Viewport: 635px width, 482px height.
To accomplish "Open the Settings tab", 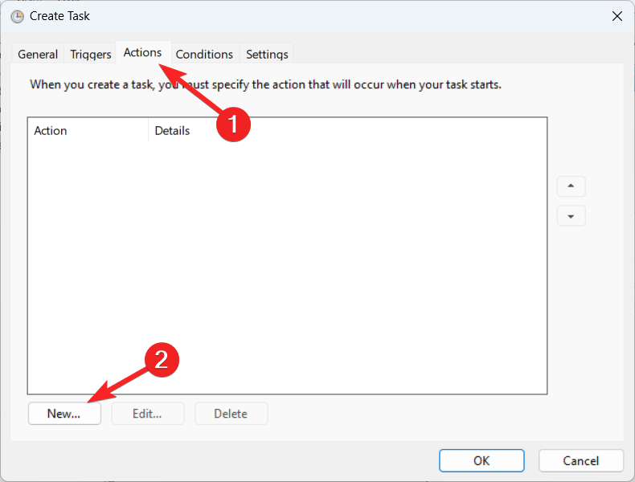I will tap(267, 55).
